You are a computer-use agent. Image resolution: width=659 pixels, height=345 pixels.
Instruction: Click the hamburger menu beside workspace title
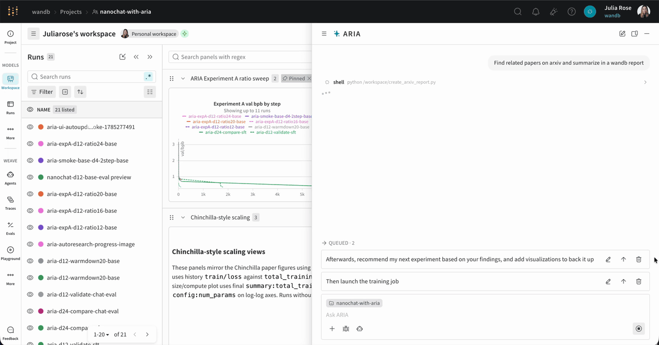(x=33, y=34)
